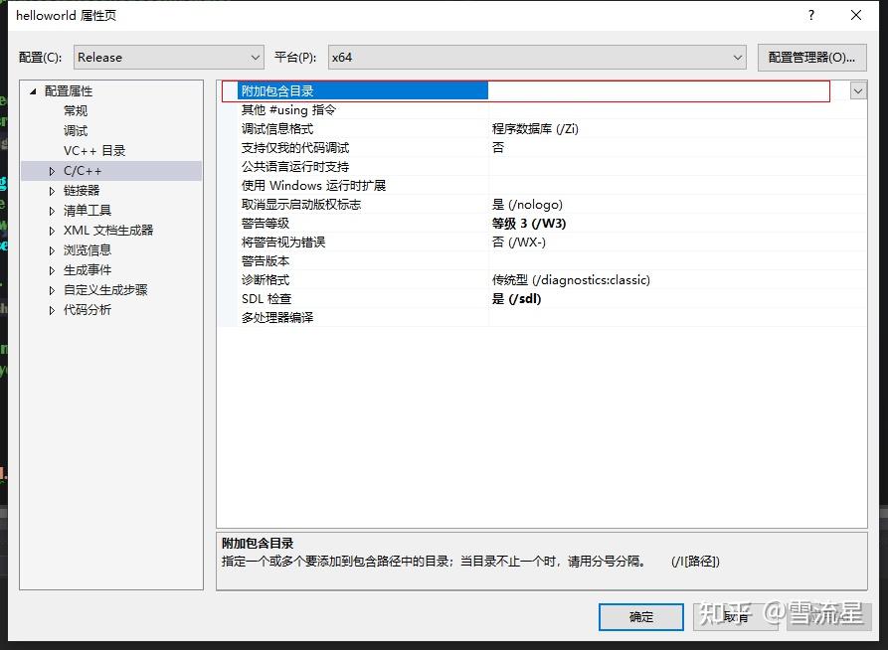Open the 附加包含目录 value dropdown arrow
Image resolution: width=888 pixels, height=650 pixels.
(858, 90)
